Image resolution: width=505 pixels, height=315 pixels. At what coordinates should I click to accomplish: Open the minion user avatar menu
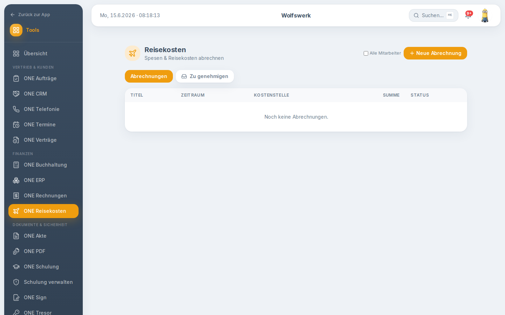[485, 15]
